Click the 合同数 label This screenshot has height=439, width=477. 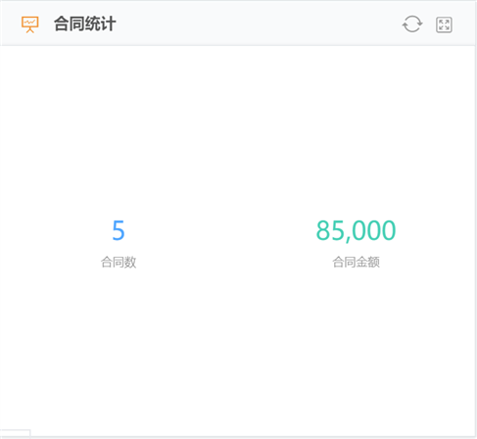pyautogui.click(x=119, y=262)
